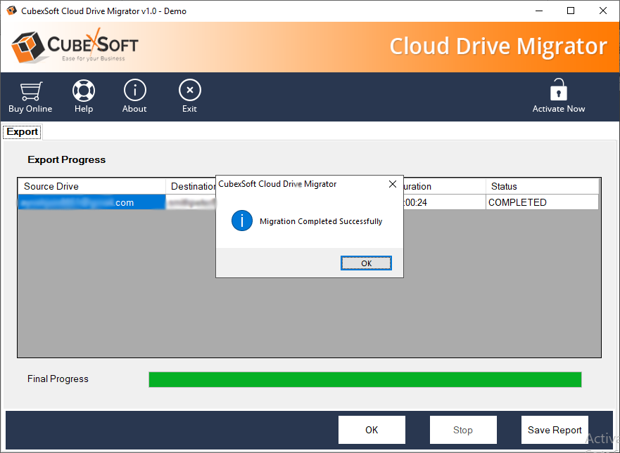Click the Source Drive column header
Image resolution: width=620 pixels, height=453 pixels.
coord(91,186)
